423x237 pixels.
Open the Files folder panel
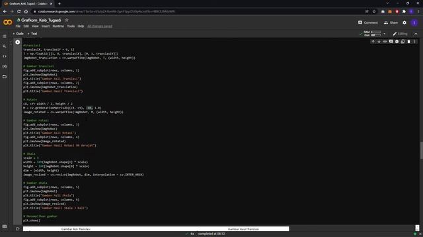pos(5,76)
